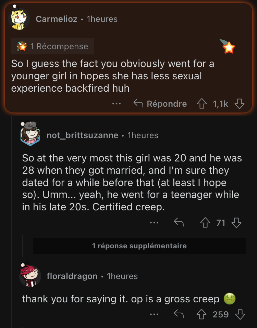Click Répondre on Carmelioz's comment

tap(160, 104)
